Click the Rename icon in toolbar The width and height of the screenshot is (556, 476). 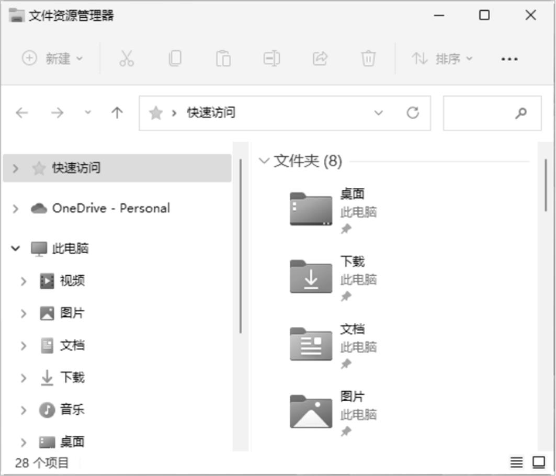[271, 58]
